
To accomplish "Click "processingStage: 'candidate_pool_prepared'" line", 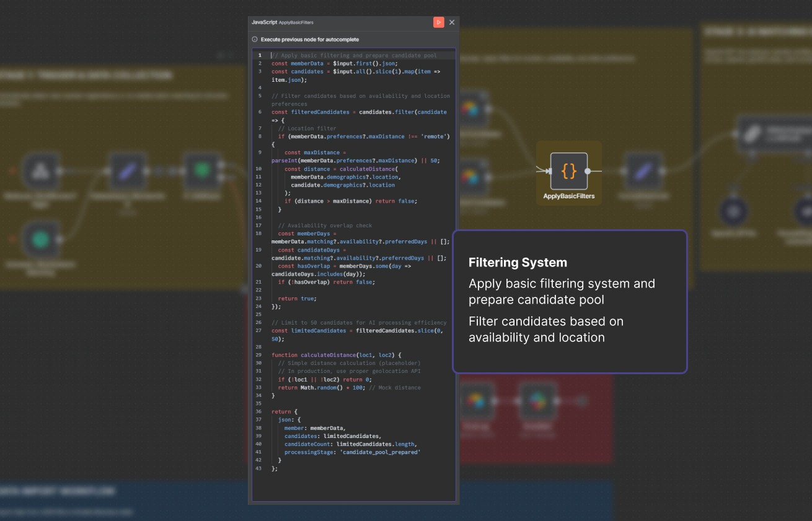I will click(x=353, y=452).
